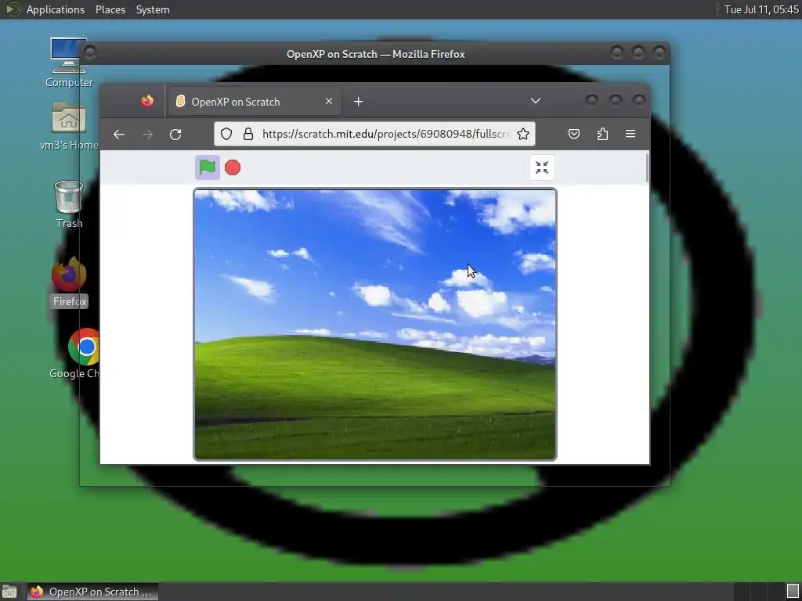Click the workspace switcher in bottom panel
The height and width of the screenshot is (601, 802).
pyautogui.click(x=760, y=592)
